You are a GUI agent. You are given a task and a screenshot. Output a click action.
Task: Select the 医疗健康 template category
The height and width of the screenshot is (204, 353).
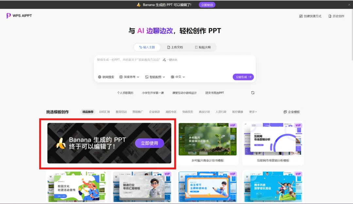[238, 112]
